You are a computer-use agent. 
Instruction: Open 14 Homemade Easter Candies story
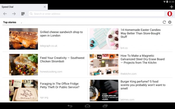(x=141, y=33)
